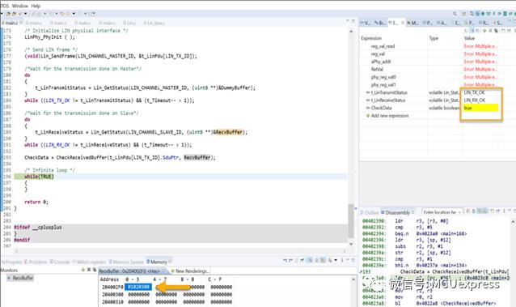Click the back navigation arrow in main toolbar
This screenshot has width=516, height=307.
point(63,14)
